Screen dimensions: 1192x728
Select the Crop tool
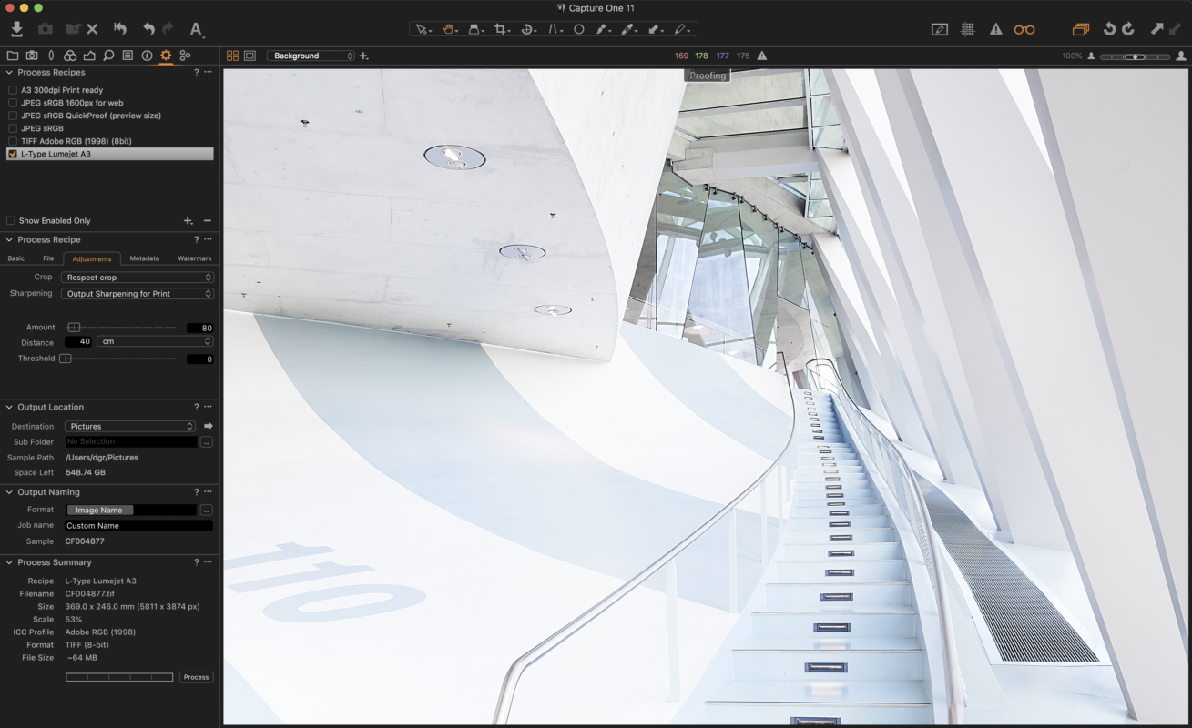point(499,28)
